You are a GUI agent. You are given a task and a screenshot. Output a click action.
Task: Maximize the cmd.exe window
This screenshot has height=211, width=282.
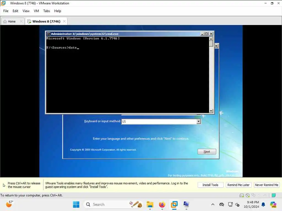207,34
